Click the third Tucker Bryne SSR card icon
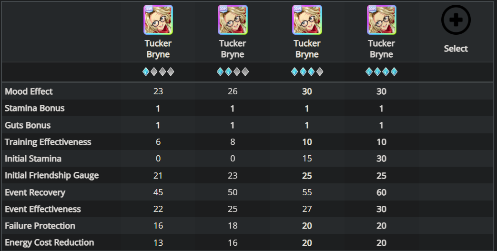This screenshot has height=251, width=497. (307, 20)
